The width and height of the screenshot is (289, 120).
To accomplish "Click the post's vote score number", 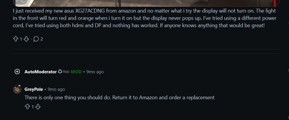I will [x=21, y=39].
